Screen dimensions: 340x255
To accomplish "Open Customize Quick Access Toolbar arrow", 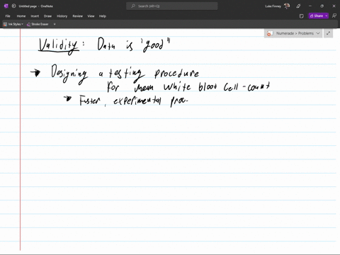I will 55,24.
